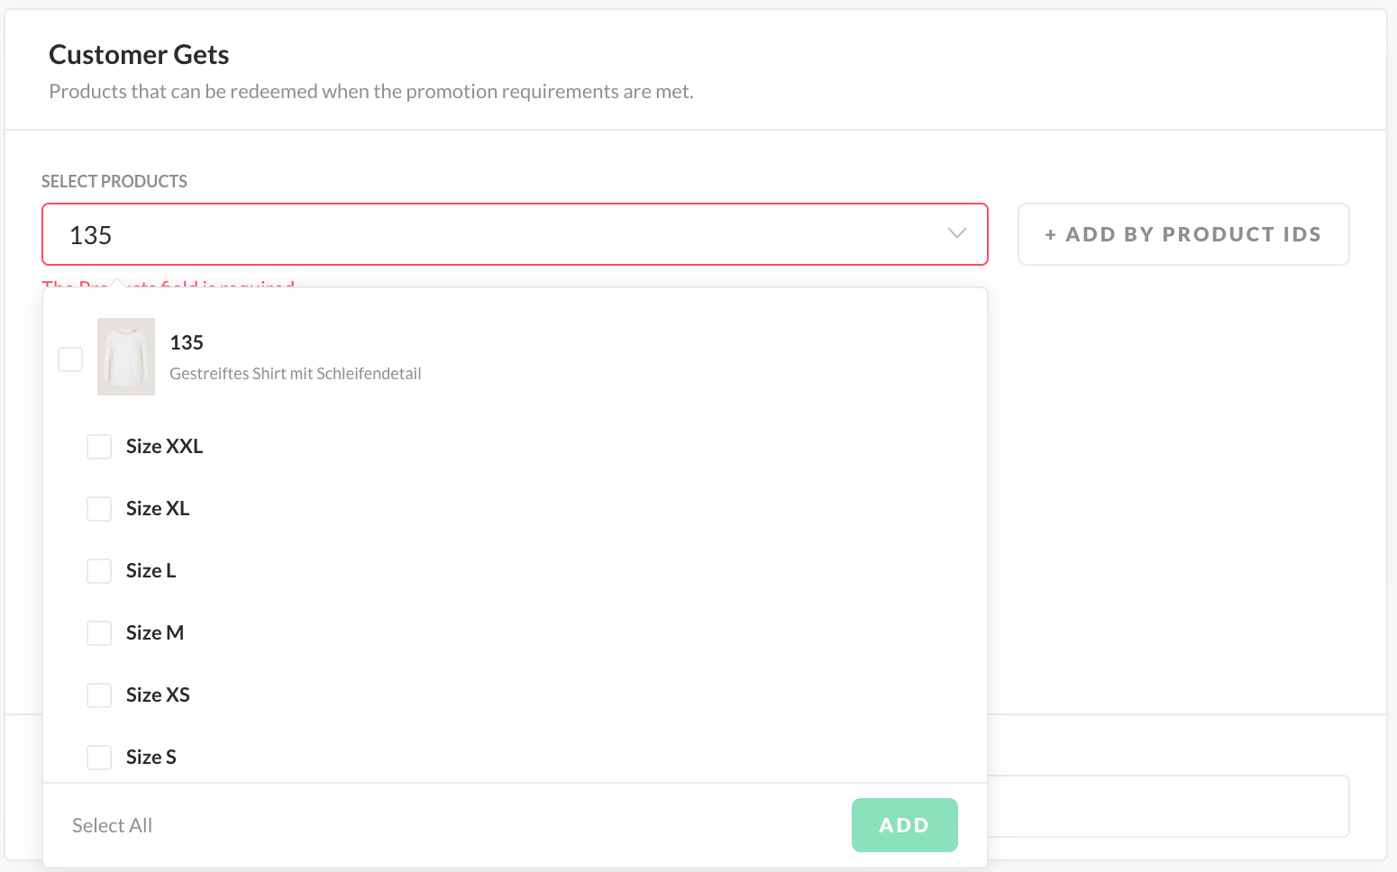The image size is (1397, 872).
Task: Click the Size XXL label text
Action: point(164,447)
